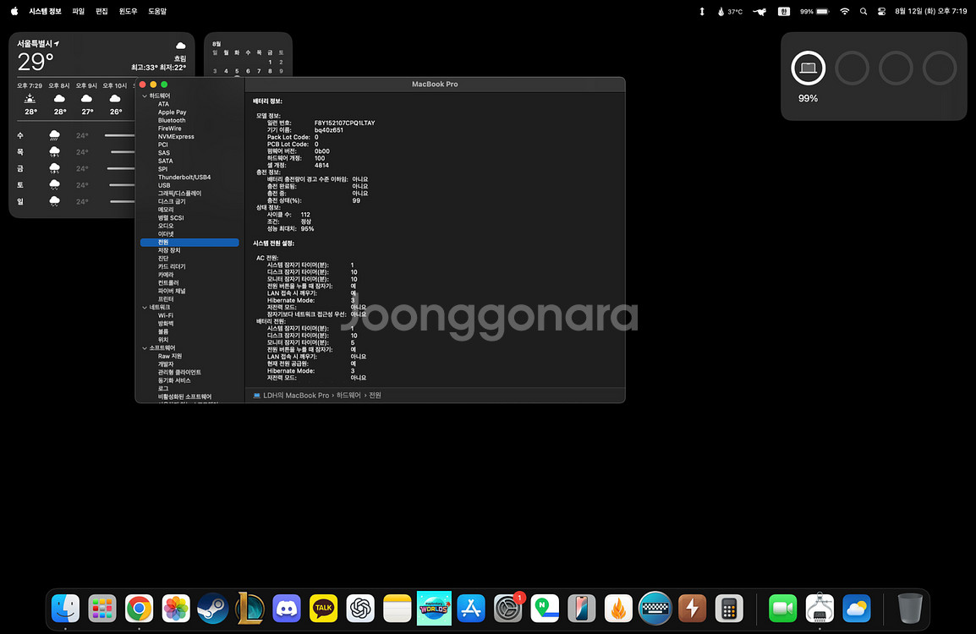Select 그래픽/디스플레이 in the sidebar
The height and width of the screenshot is (634, 976).
[x=179, y=193]
